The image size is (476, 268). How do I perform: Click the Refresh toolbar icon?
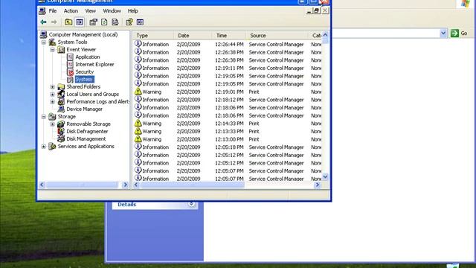(x=104, y=22)
